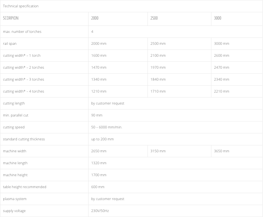The image size is (263, 217).
Task: Click the 2500 model column header
Action: (x=154, y=18)
